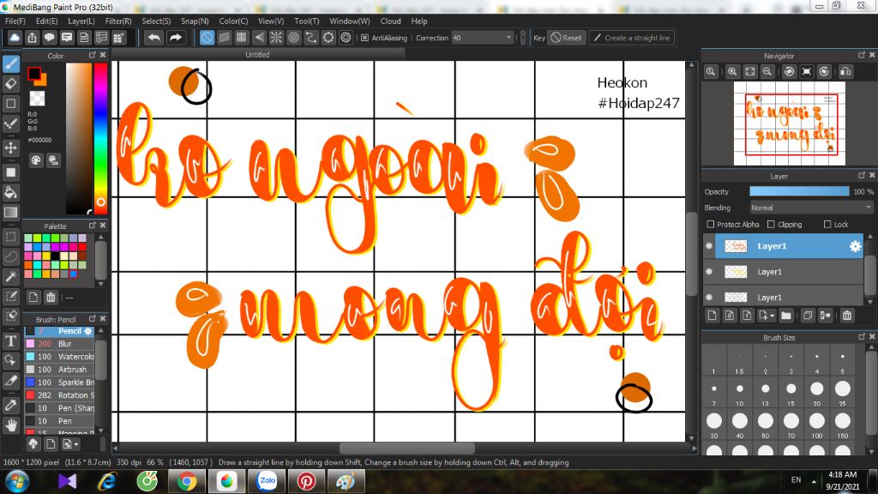The width and height of the screenshot is (878, 494).
Task: Open the Layer menu
Action: pyautogui.click(x=81, y=21)
